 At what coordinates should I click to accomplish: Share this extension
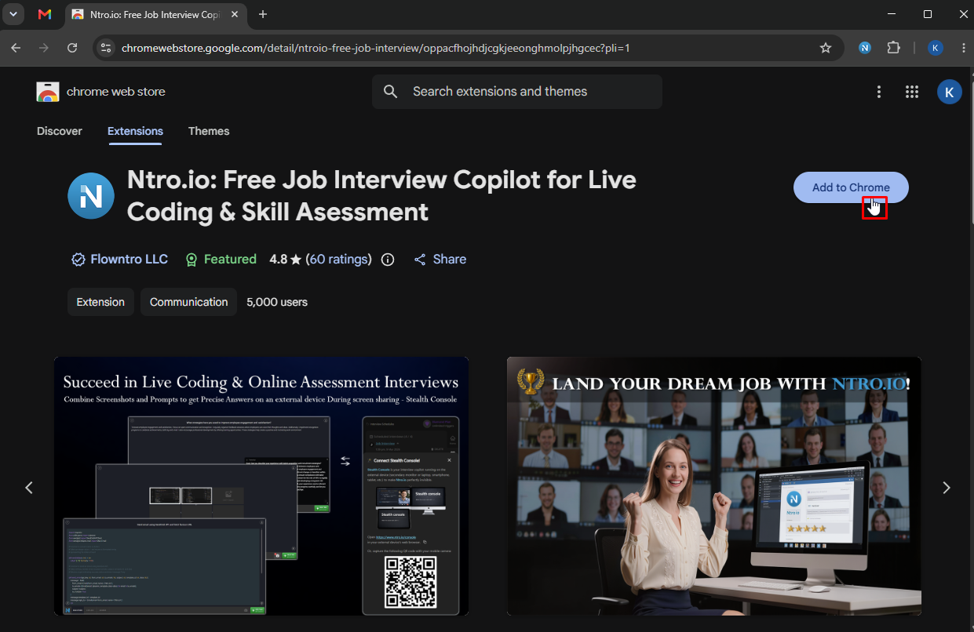coord(440,260)
